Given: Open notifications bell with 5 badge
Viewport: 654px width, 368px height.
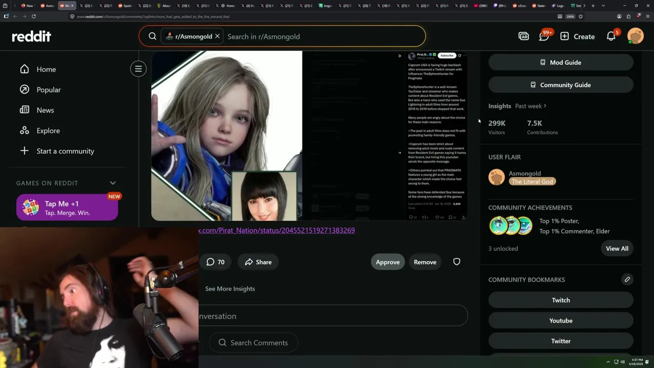Looking at the screenshot, I should click(x=612, y=36).
